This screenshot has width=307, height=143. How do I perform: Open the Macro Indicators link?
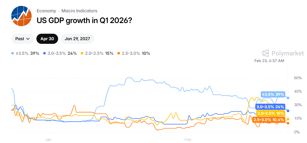(79, 11)
